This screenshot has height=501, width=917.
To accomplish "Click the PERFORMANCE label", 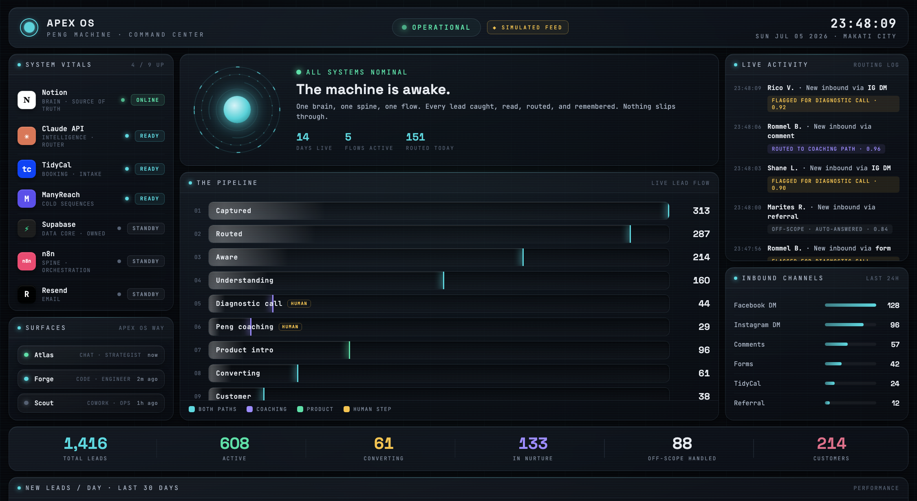I will [876, 488].
